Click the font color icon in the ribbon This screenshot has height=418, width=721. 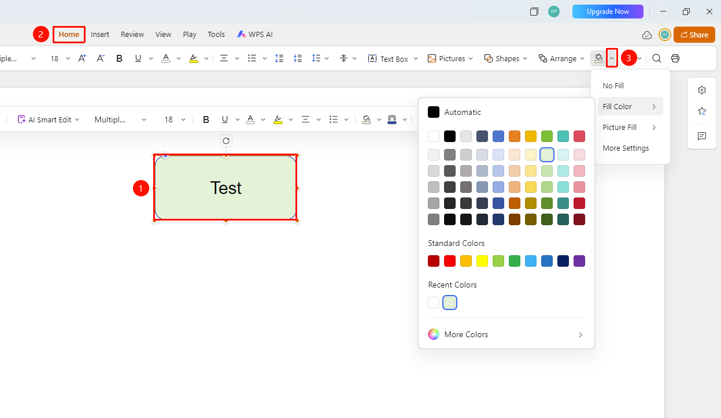point(166,58)
